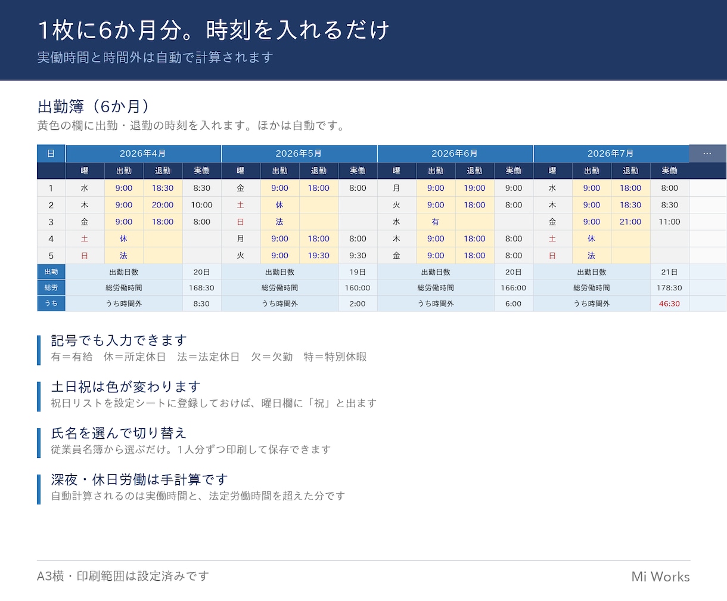The image size is (727, 601).
Task: Select the 2026年4月 month header
Action: point(143,153)
